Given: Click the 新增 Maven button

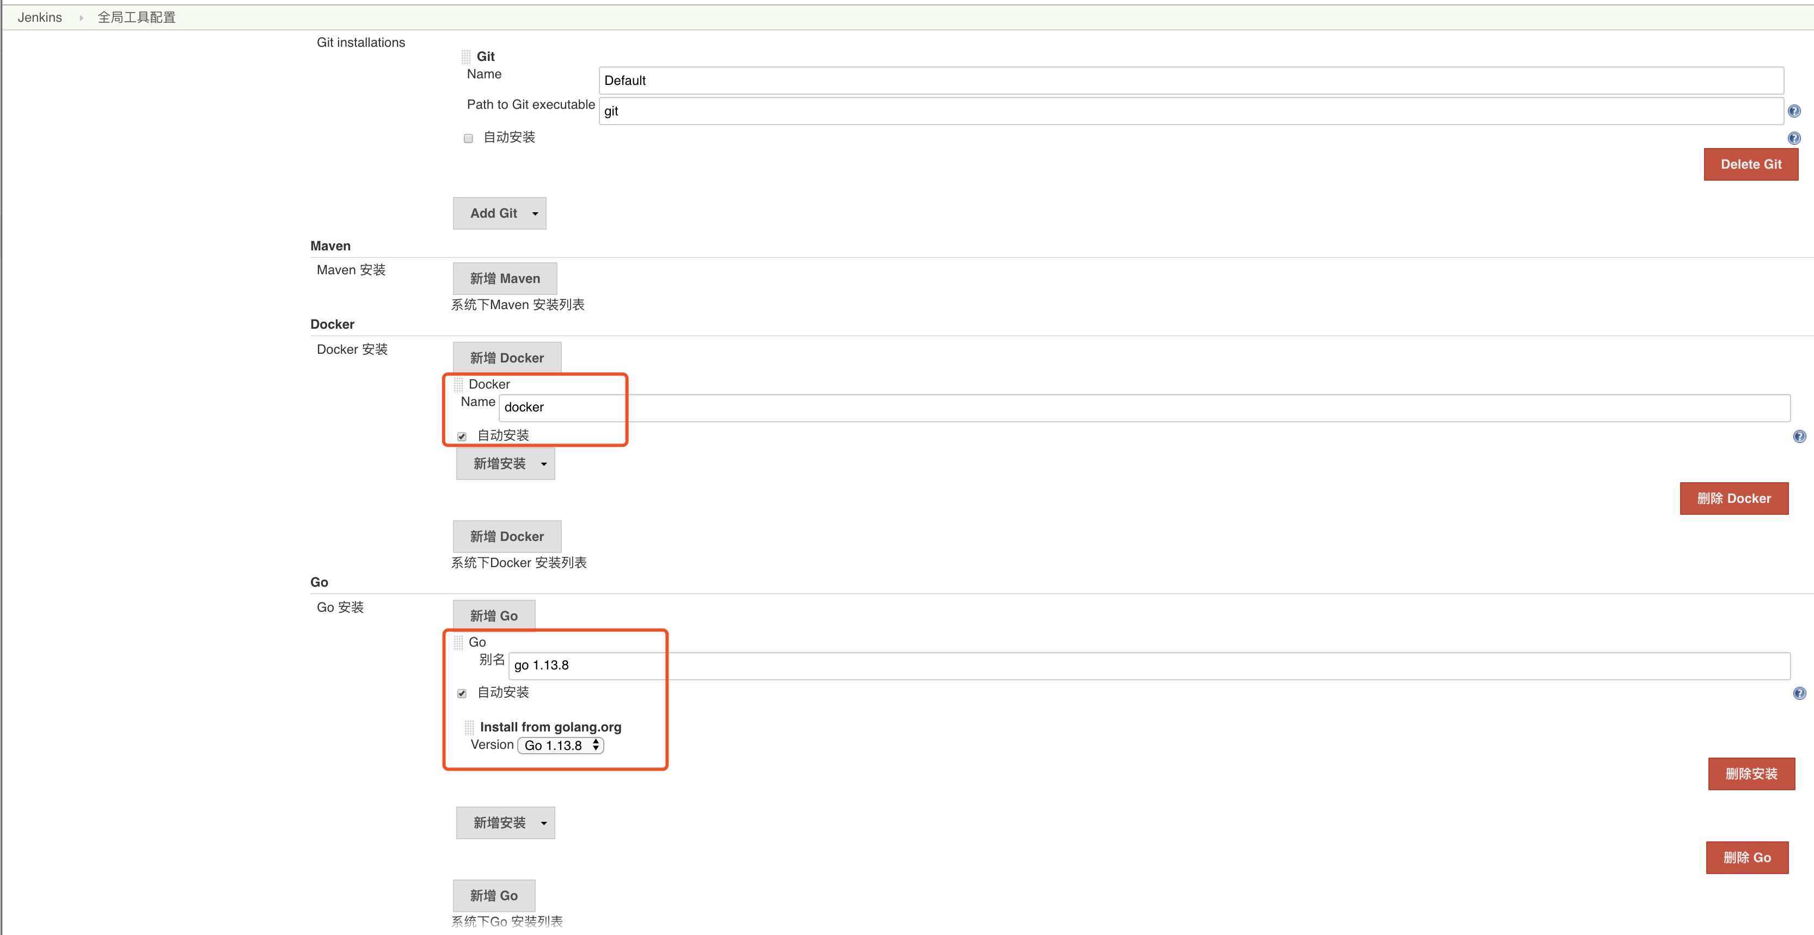Looking at the screenshot, I should click(504, 279).
